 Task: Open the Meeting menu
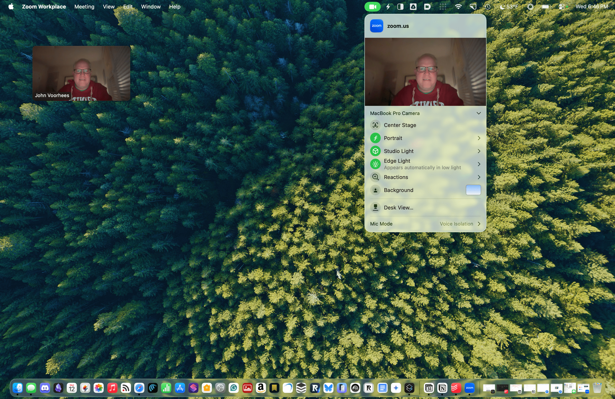[84, 7]
